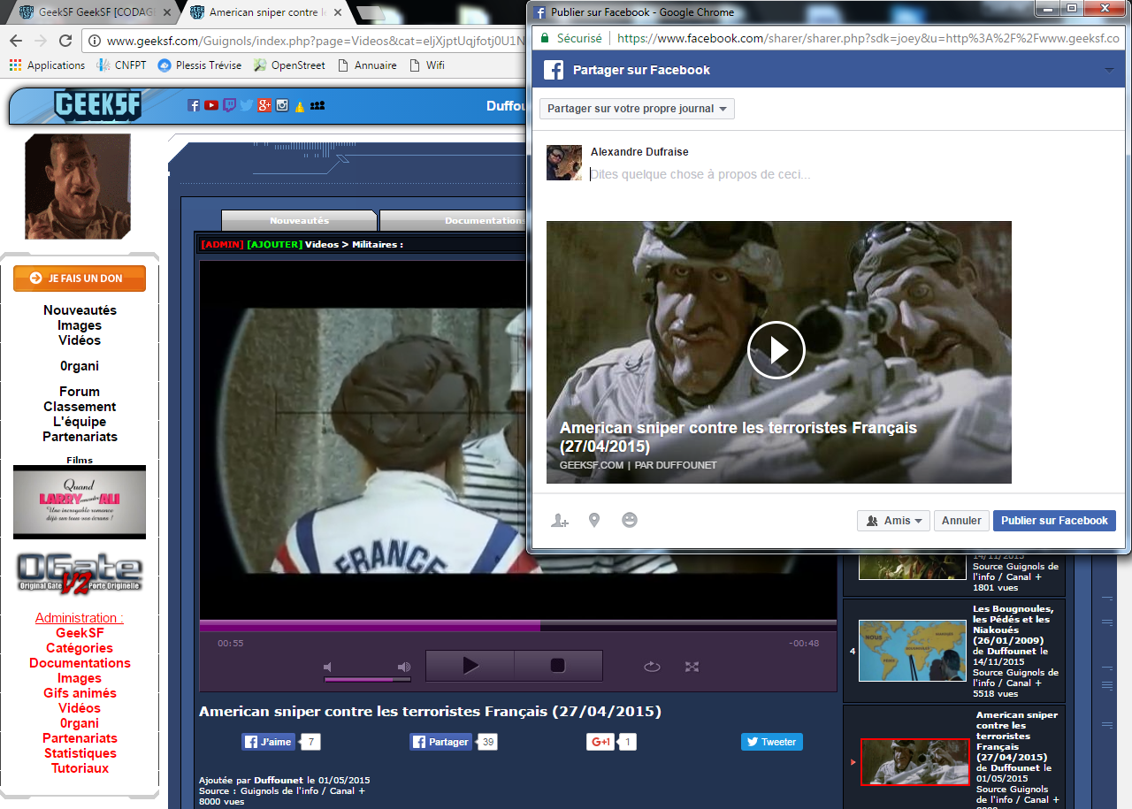Open GeekSF YouTube channel icon
The image size is (1132, 809).
(211, 105)
